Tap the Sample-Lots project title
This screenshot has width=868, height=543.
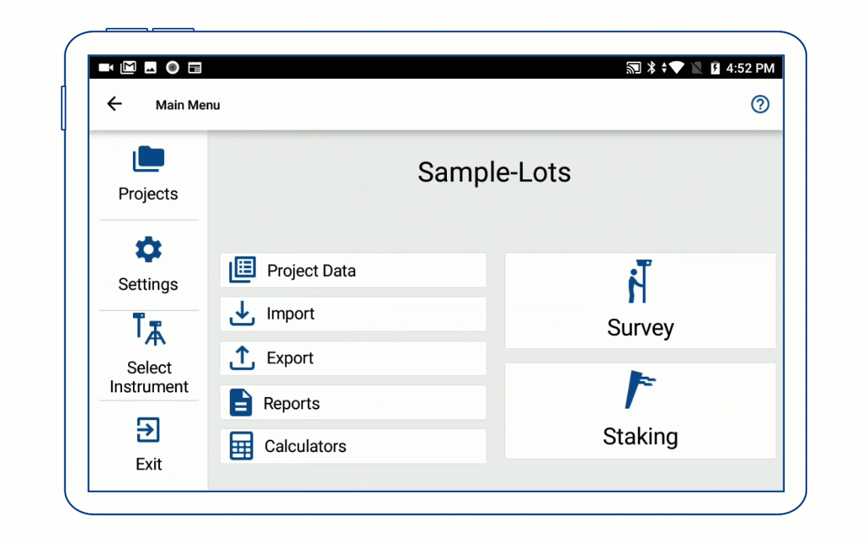(494, 172)
